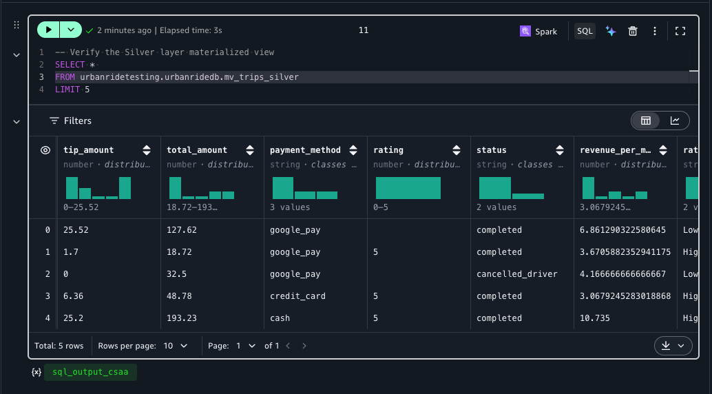The height and width of the screenshot is (394, 712).
Task: Select cell value 193.23
Action: point(182,318)
